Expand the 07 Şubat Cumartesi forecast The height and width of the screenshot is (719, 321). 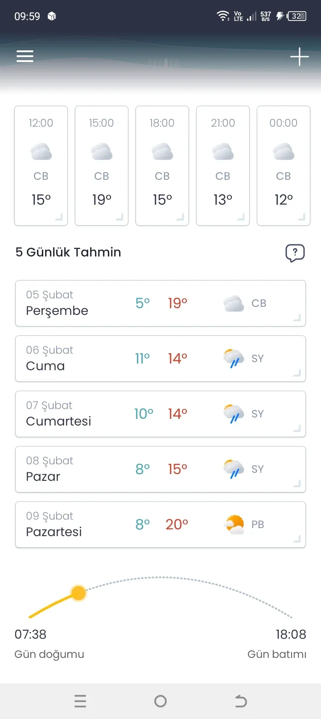(296, 428)
